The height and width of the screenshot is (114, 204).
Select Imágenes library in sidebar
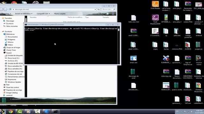(11, 39)
